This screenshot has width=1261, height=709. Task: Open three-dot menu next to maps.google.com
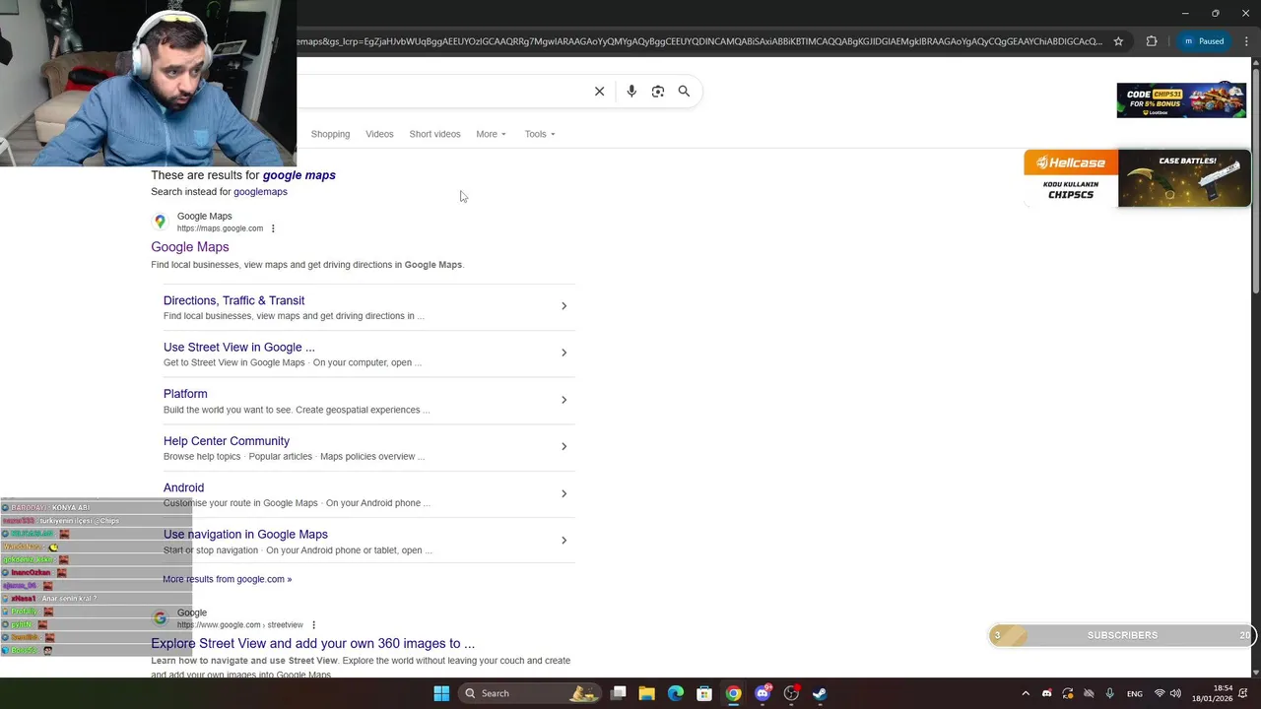click(273, 228)
